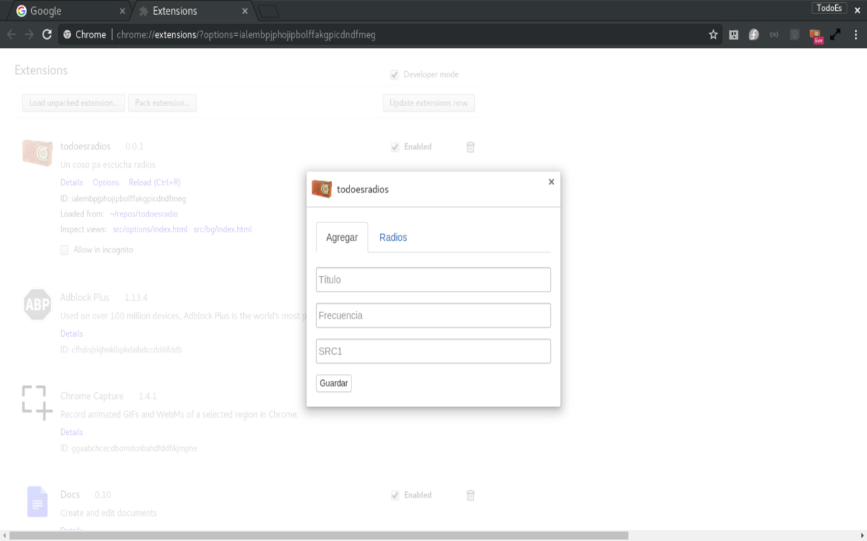Bookmark this page with the star icon
Image resolution: width=867 pixels, height=541 pixels.
pos(713,34)
